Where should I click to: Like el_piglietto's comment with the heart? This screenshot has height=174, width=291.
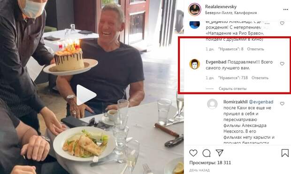pos(282,23)
